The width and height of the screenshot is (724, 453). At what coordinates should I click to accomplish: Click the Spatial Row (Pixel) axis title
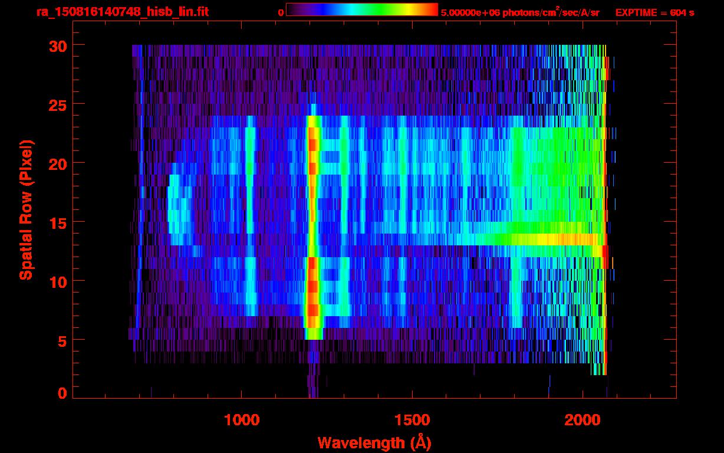click(25, 210)
